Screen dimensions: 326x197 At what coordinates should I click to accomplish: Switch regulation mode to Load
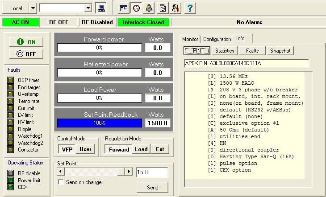[141, 149]
